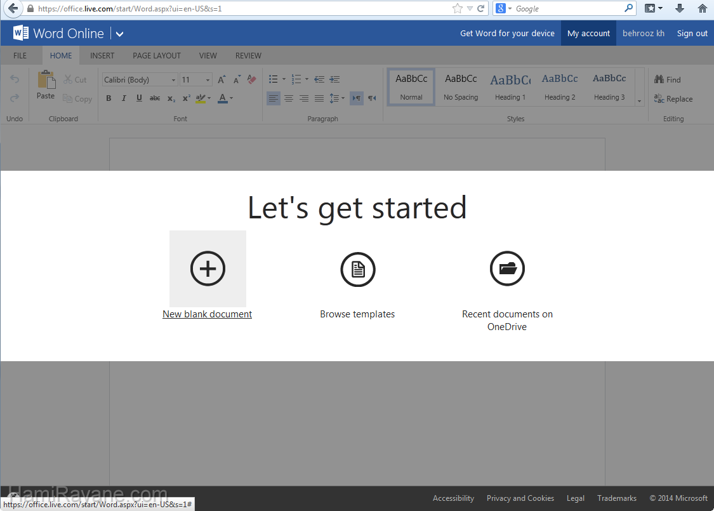
Task: Click the Word Online logo icon
Action: pyautogui.click(x=21, y=33)
